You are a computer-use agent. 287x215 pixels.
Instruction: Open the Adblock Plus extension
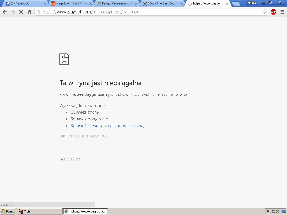273,12
